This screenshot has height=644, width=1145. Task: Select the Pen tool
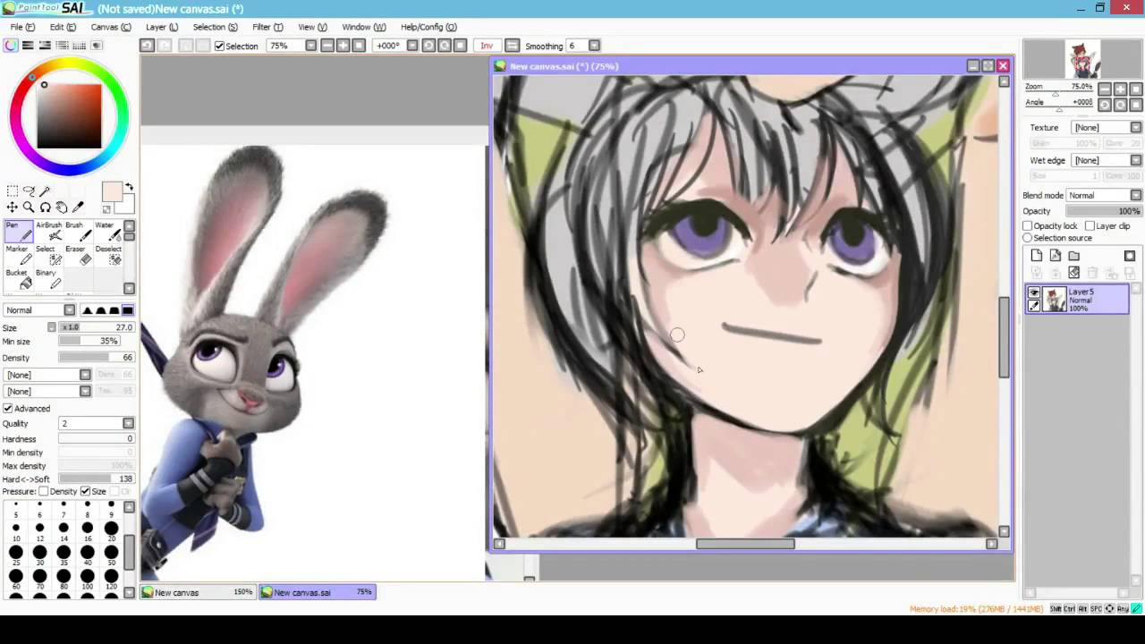(18, 231)
